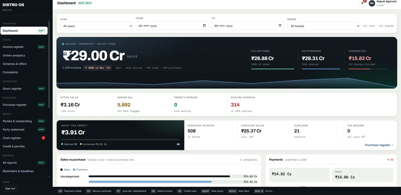Screen dimensions: 401x195
Task: Open Party statement
Action: 24,130
